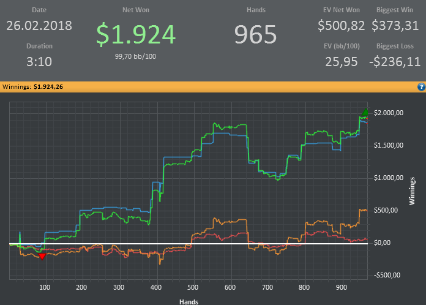Screen dimensions: 426x305
Task: Click the 500 hands axis tick label
Action: click(x=193, y=287)
